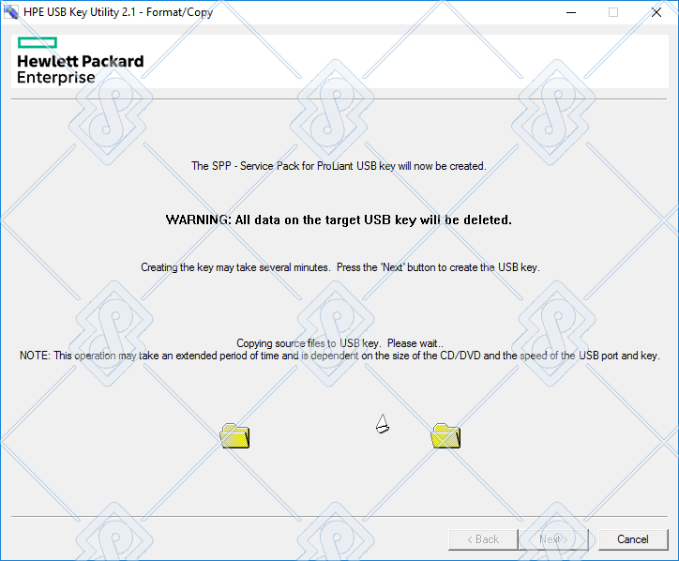Minimize the HPE USB Key Utility window
This screenshot has height=561, width=679.
coord(571,12)
